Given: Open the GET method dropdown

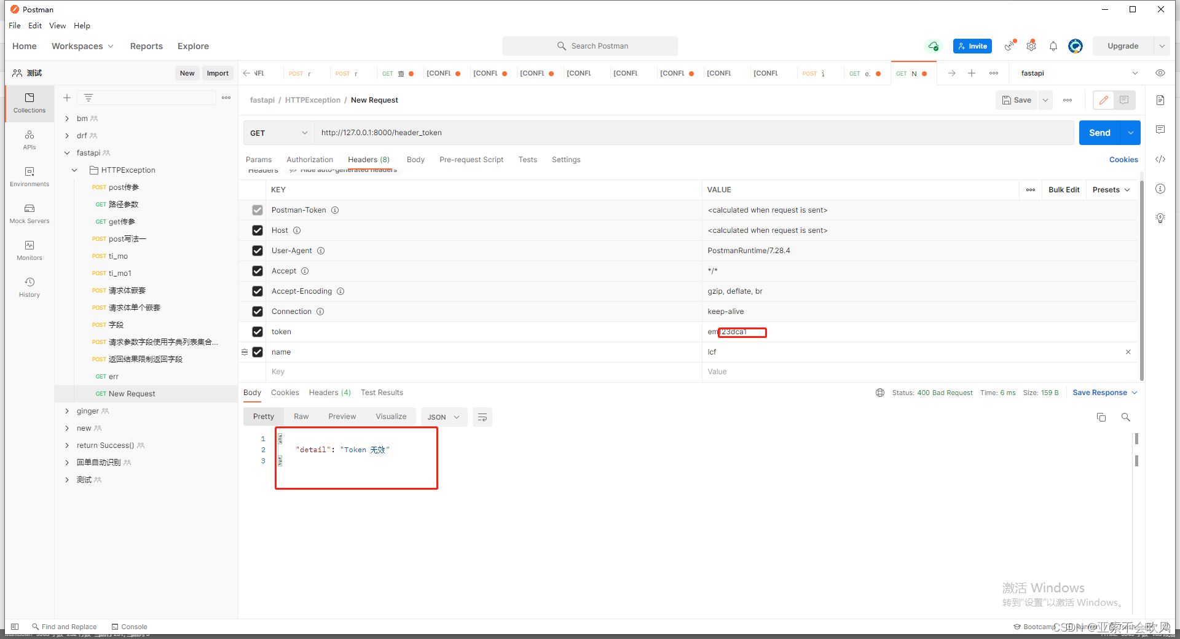Looking at the screenshot, I should coord(279,133).
